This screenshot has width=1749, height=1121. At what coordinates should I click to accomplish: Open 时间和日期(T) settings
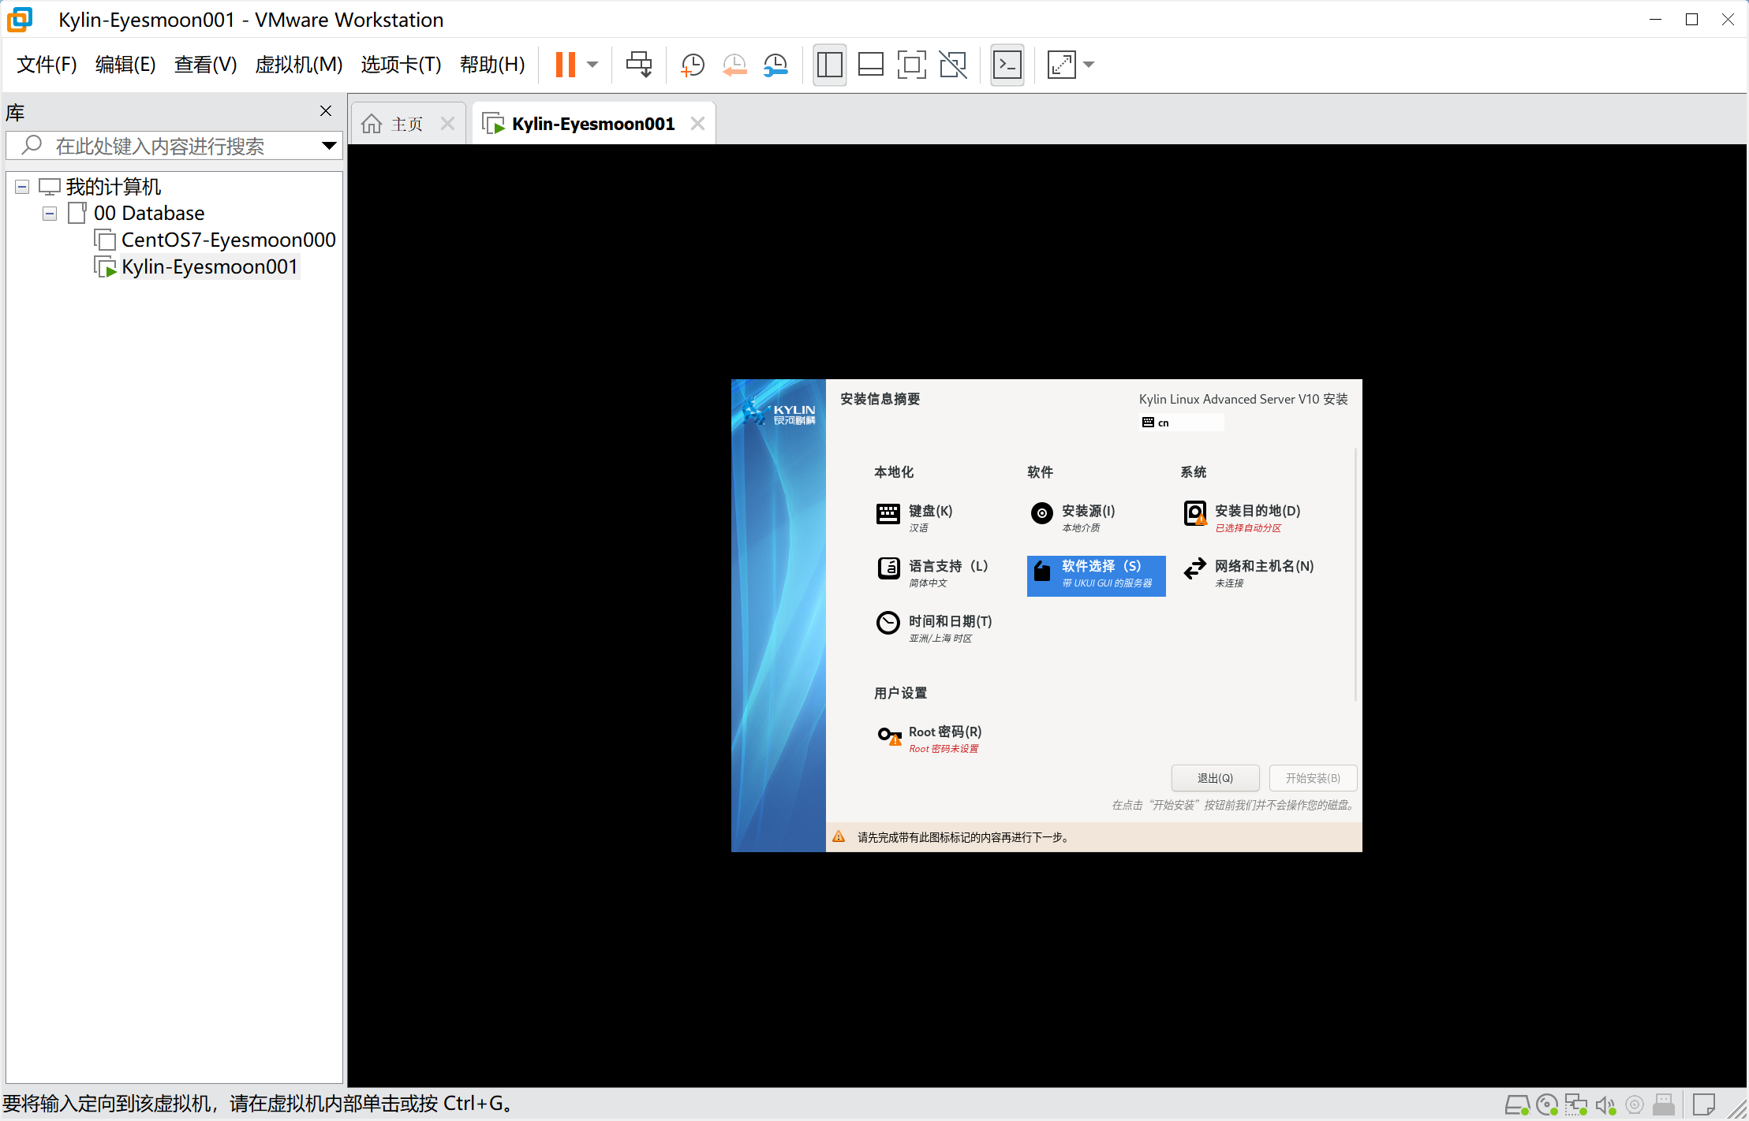(x=934, y=628)
